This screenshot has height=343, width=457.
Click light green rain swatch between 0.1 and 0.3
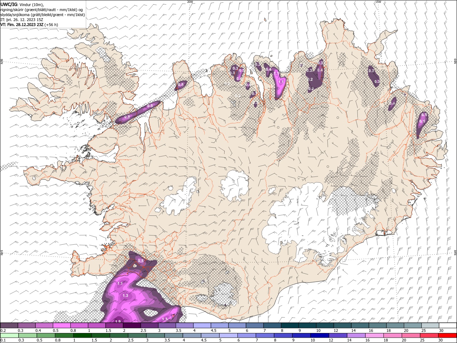tap(9, 335)
